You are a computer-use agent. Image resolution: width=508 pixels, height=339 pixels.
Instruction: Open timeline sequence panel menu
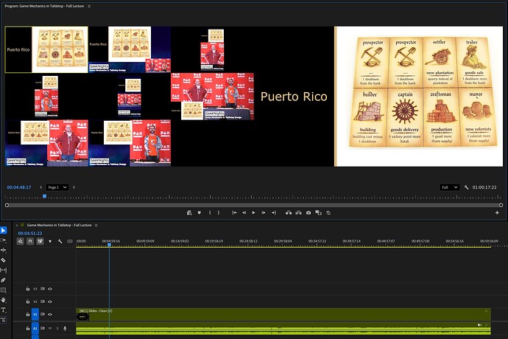click(96, 225)
